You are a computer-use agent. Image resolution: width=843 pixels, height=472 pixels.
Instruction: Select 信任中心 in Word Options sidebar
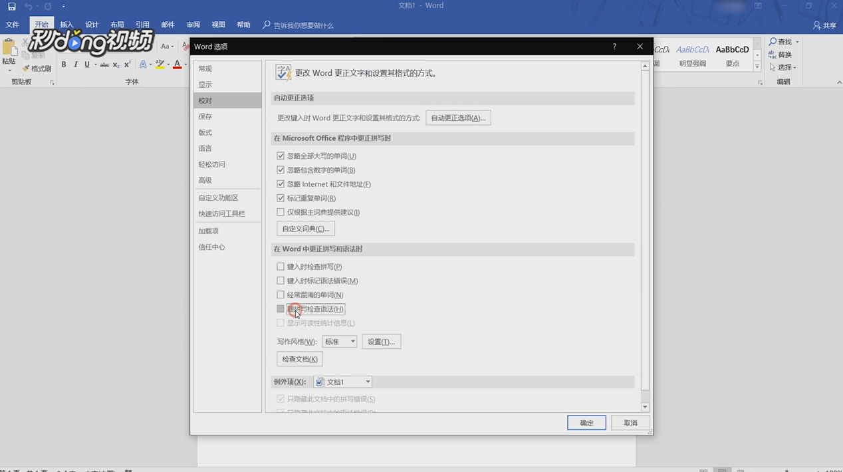[x=227, y=247]
